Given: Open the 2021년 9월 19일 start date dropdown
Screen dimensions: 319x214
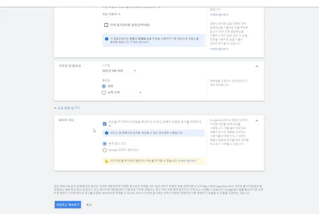Looking at the screenshot, I should click(x=119, y=71).
